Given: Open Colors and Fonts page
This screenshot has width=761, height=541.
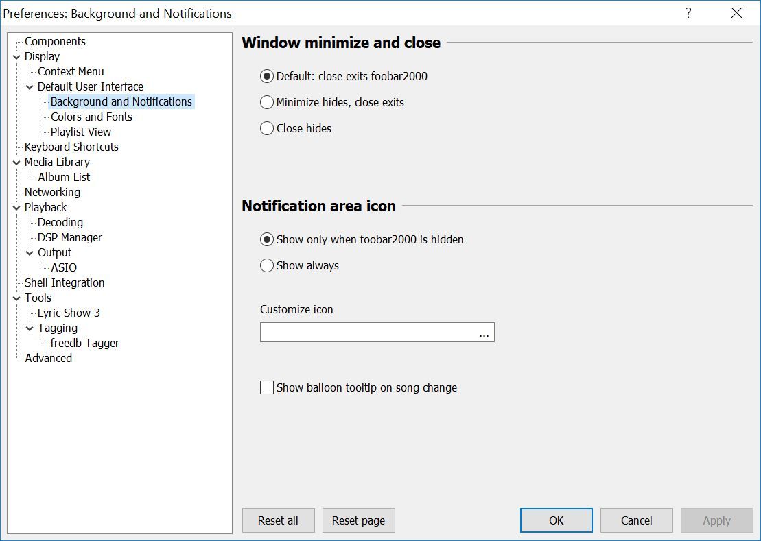Looking at the screenshot, I should [x=91, y=117].
